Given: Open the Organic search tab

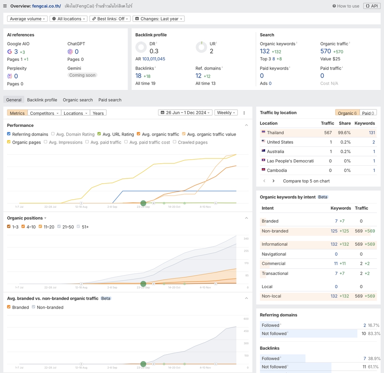Looking at the screenshot, I should (78, 100).
